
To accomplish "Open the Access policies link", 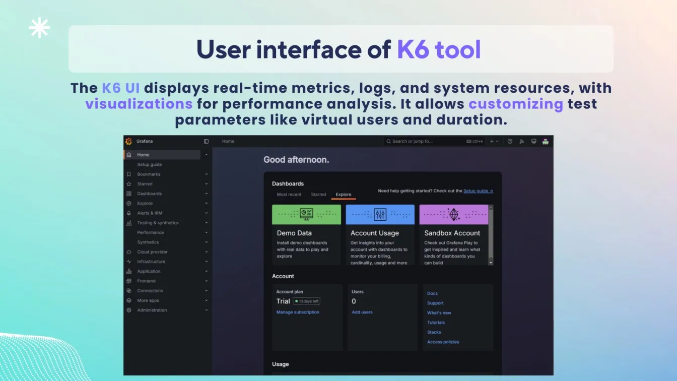I will coord(443,342).
